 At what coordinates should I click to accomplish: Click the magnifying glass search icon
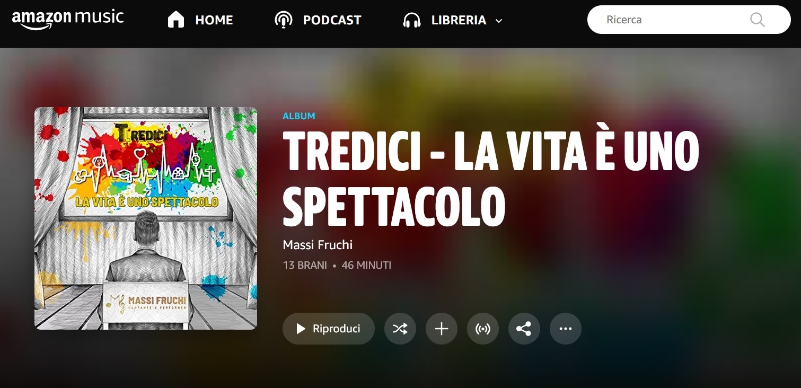coord(758,20)
